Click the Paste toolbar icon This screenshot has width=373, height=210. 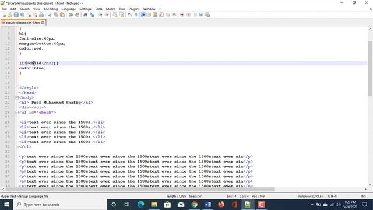62,15
